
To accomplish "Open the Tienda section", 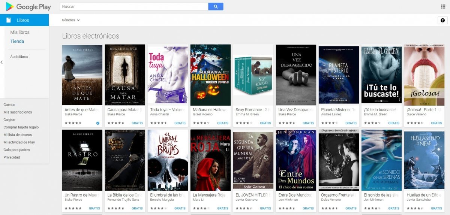I will 17,41.
